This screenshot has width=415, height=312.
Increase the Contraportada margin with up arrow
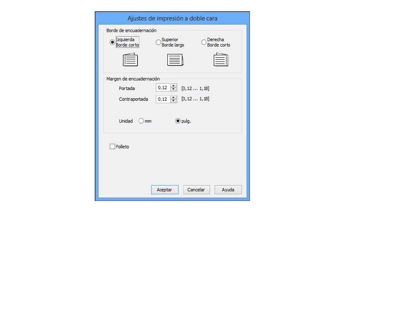pos(173,97)
